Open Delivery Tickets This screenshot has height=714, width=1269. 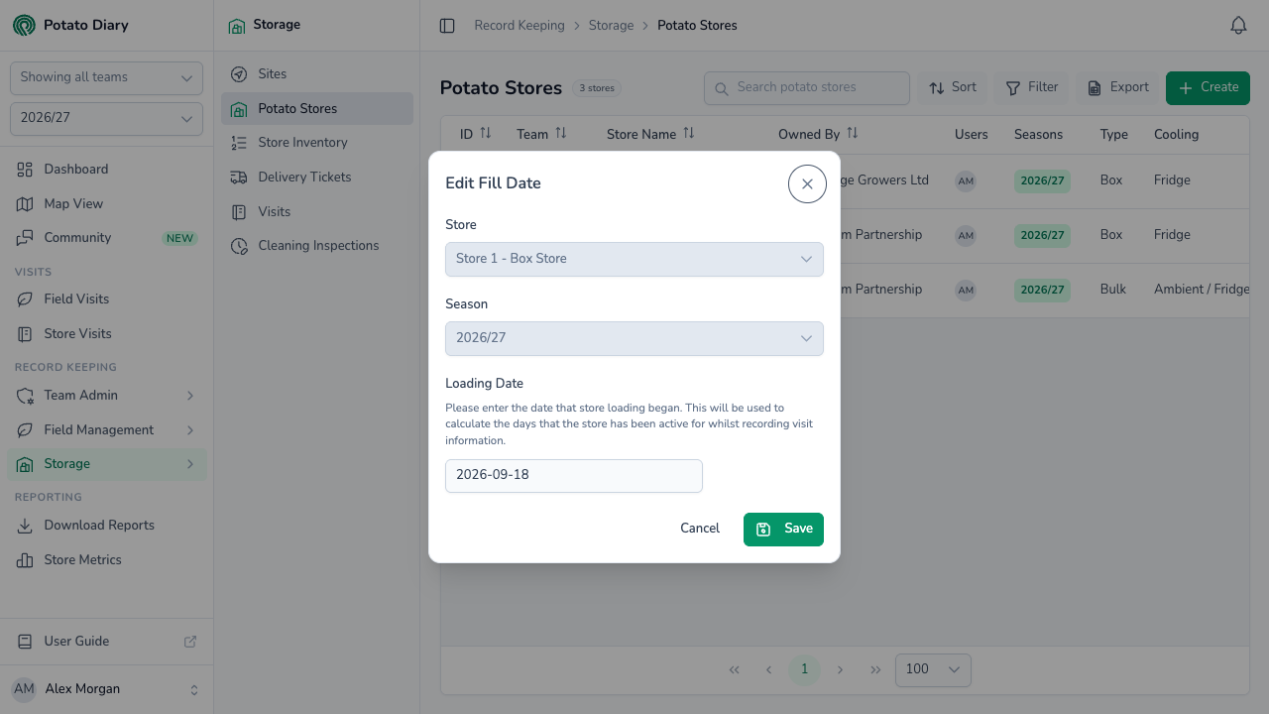click(317, 178)
